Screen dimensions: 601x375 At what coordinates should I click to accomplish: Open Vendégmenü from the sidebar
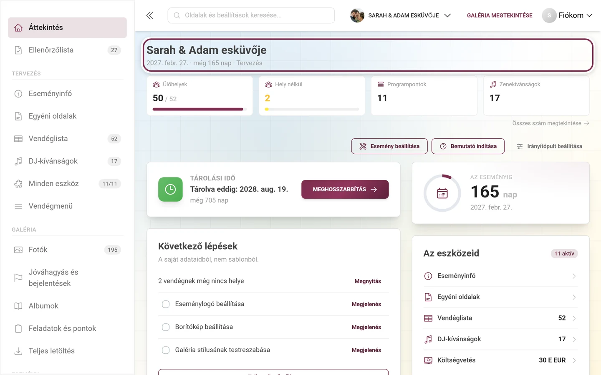pos(67,206)
